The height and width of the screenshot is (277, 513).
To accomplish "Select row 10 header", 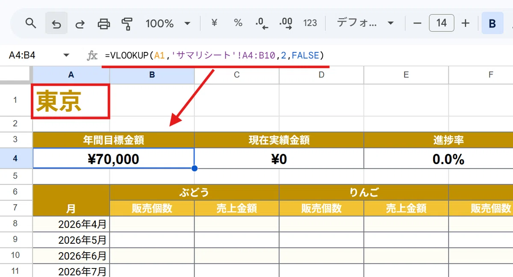I will click(15, 256).
